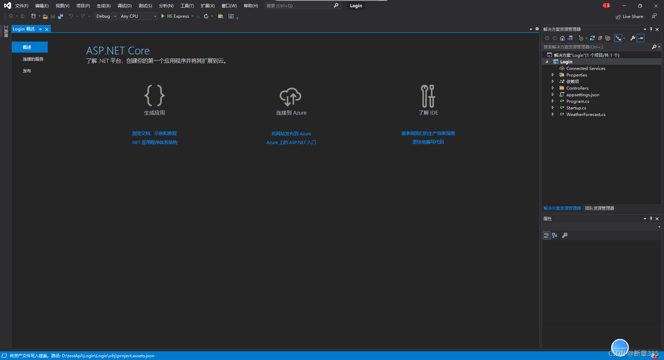Click the New Project toolbar icon
Image resolution: width=664 pixels, height=360 pixels.
[34, 16]
